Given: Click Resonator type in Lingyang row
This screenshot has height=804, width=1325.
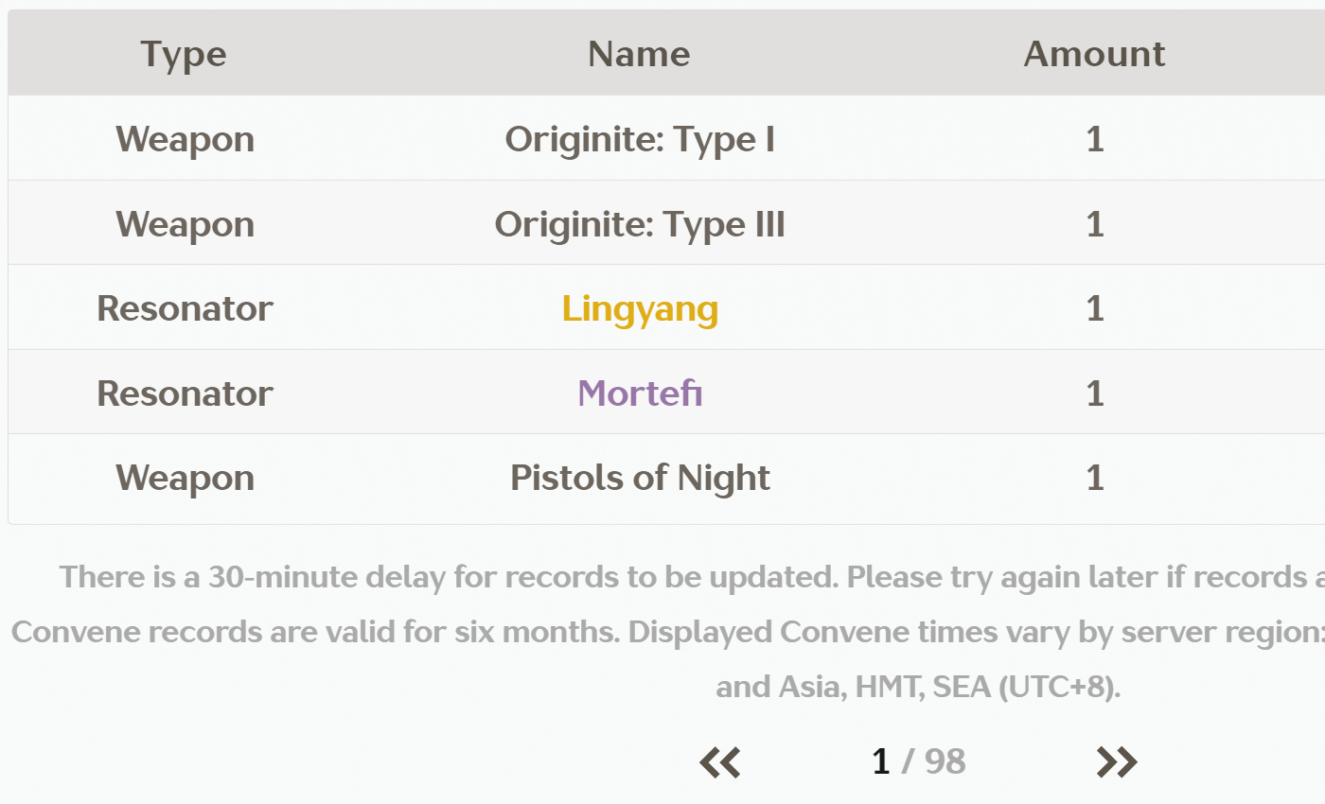Looking at the screenshot, I should 185,308.
